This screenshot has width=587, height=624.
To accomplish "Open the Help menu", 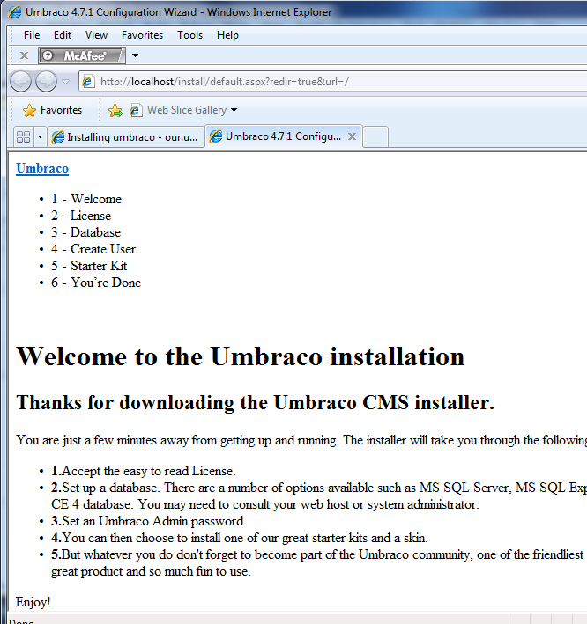I will point(227,35).
